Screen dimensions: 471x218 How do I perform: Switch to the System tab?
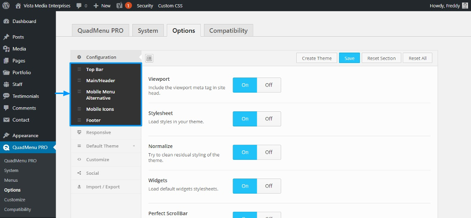coord(148,31)
